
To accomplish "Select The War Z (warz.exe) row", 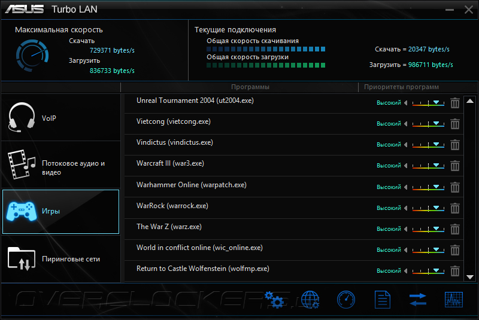I will click(x=294, y=229).
